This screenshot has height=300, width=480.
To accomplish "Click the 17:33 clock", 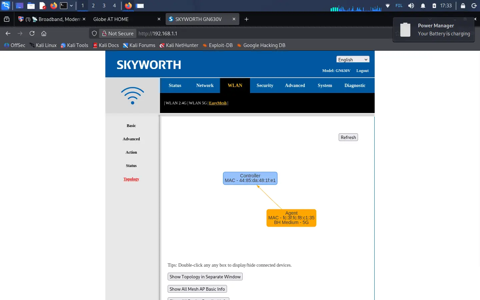I will pyautogui.click(x=446, y=6).
